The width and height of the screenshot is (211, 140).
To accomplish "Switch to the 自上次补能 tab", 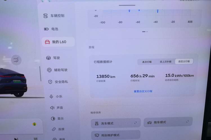I will [x=165, y=62].
